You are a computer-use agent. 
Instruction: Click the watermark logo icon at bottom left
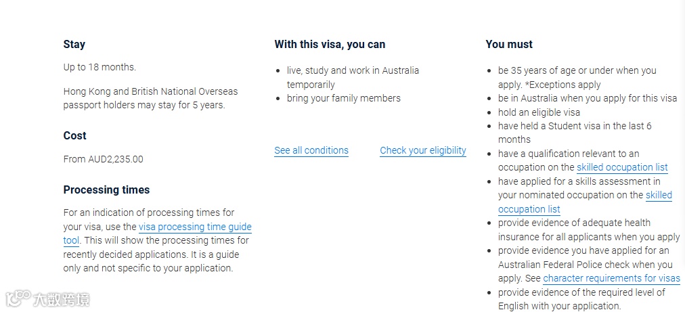point(18,299)
